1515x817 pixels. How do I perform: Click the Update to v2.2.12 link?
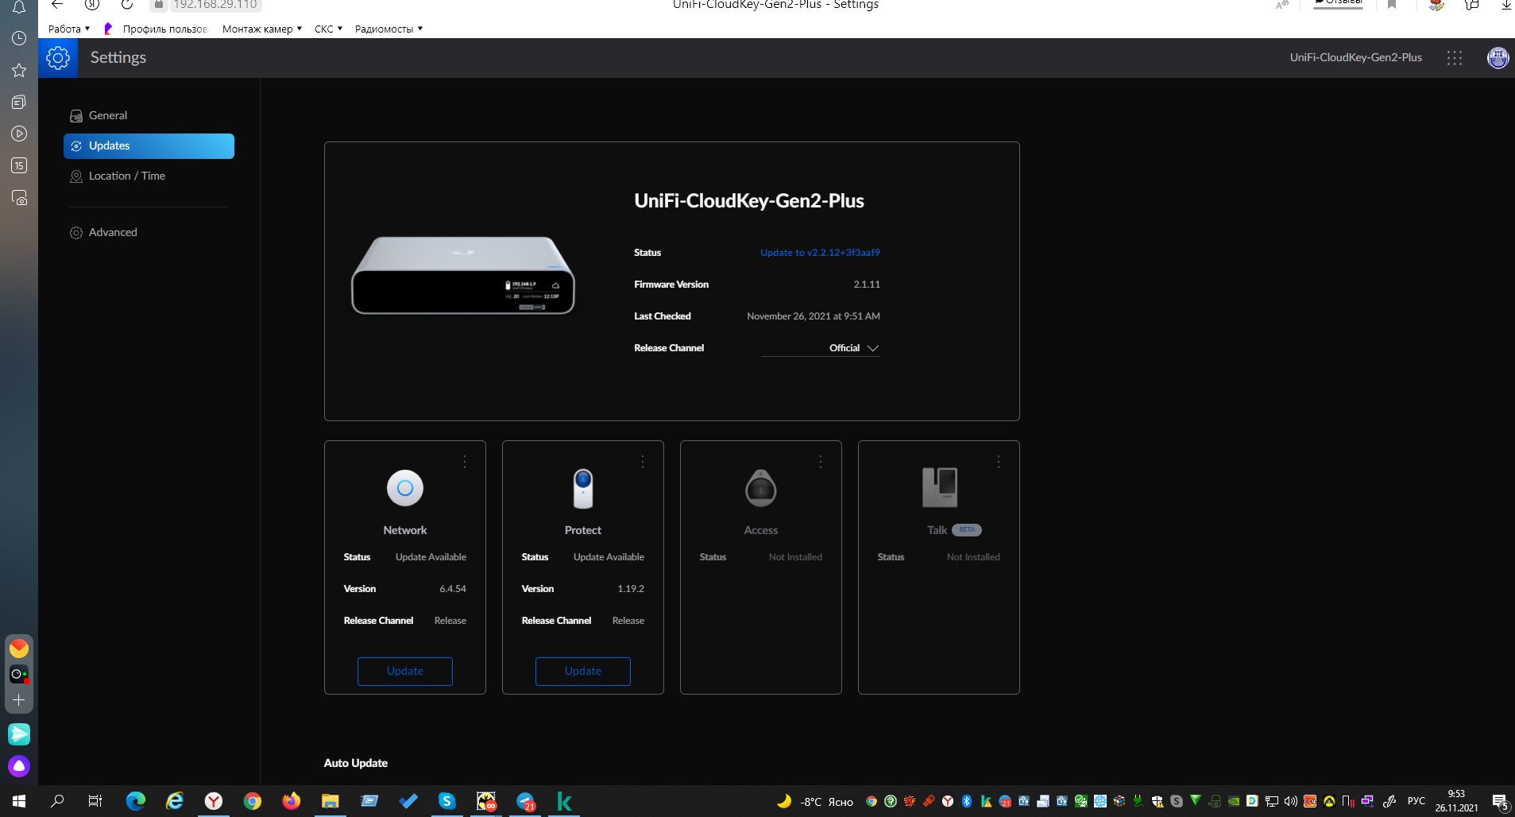click(820, 253)
